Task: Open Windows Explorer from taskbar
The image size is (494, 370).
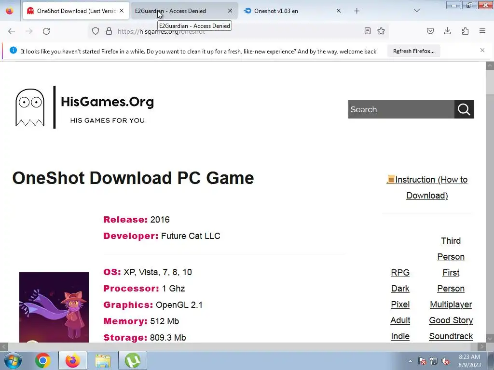Action: [103, 360]
